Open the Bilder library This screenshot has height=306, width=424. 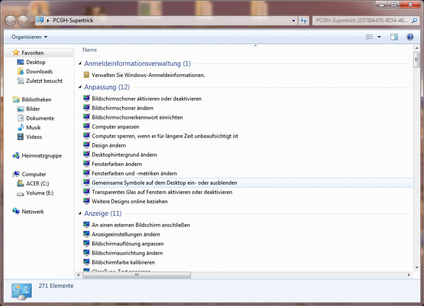pyautogui.click(x=33, y=109)
